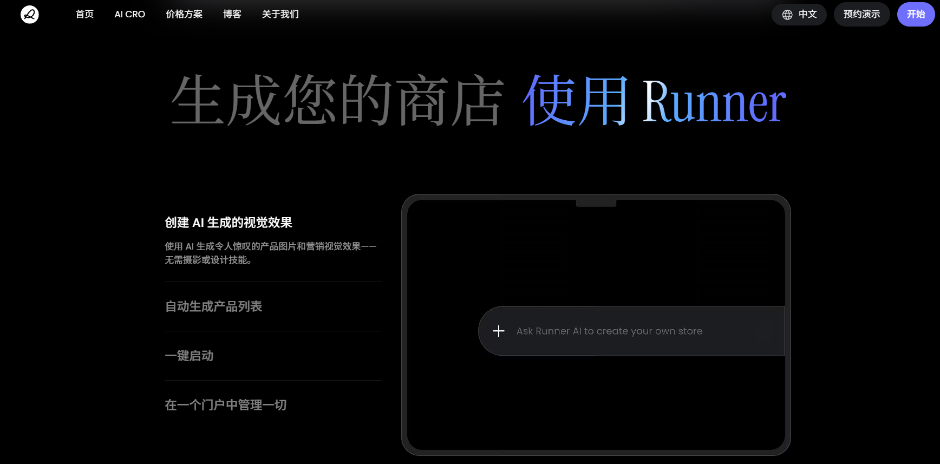Go to 价格方案 pricing page

(x=184, y=14)
